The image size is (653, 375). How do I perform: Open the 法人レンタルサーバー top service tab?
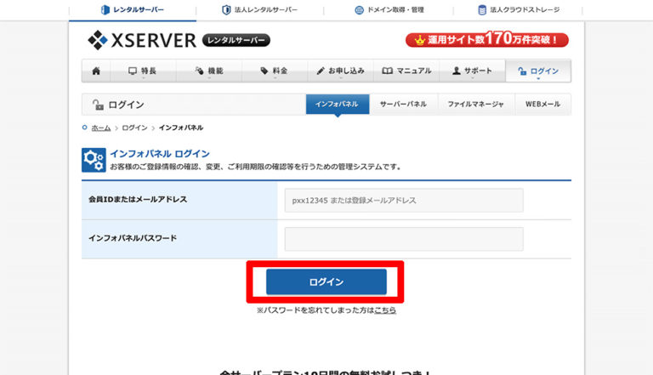260,9
